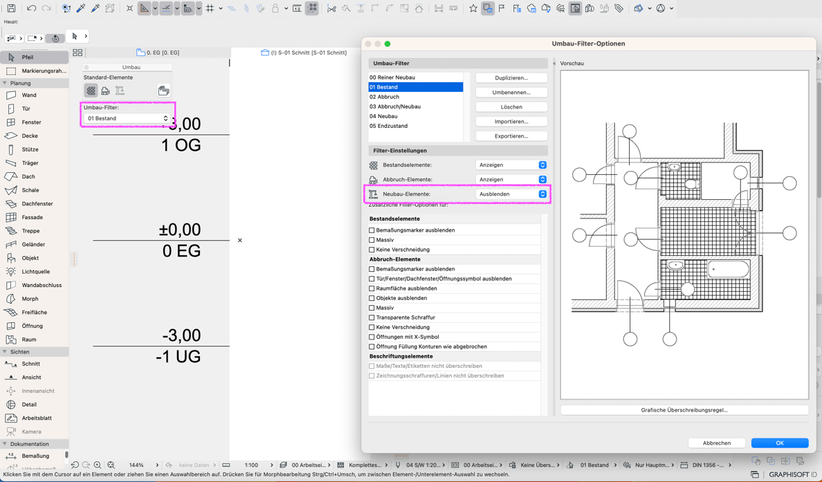Screen dimensions: 822x482
Task: Enable Bemaßungsmarker ausblenden under Bestandselemente
Action: point(372,230)
